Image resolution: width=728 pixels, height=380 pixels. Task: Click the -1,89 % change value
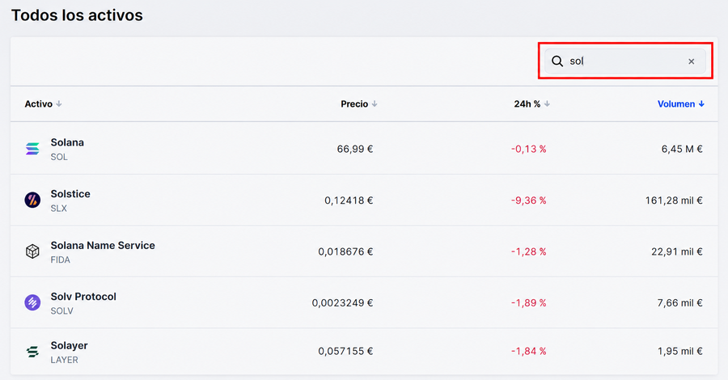529,303
